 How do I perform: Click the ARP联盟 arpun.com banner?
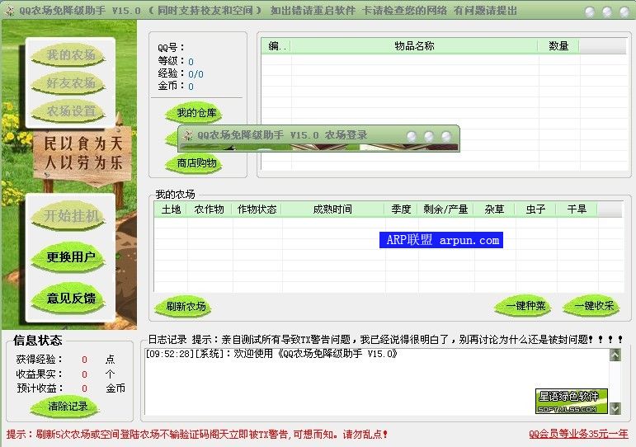tap(441, 240)
